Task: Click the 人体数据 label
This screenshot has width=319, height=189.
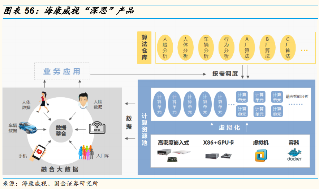Action: pos(26,105)
